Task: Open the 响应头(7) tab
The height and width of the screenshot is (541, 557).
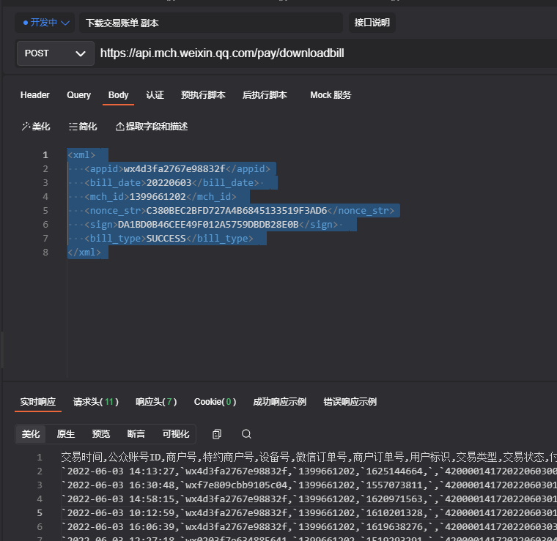Action: 156,402
